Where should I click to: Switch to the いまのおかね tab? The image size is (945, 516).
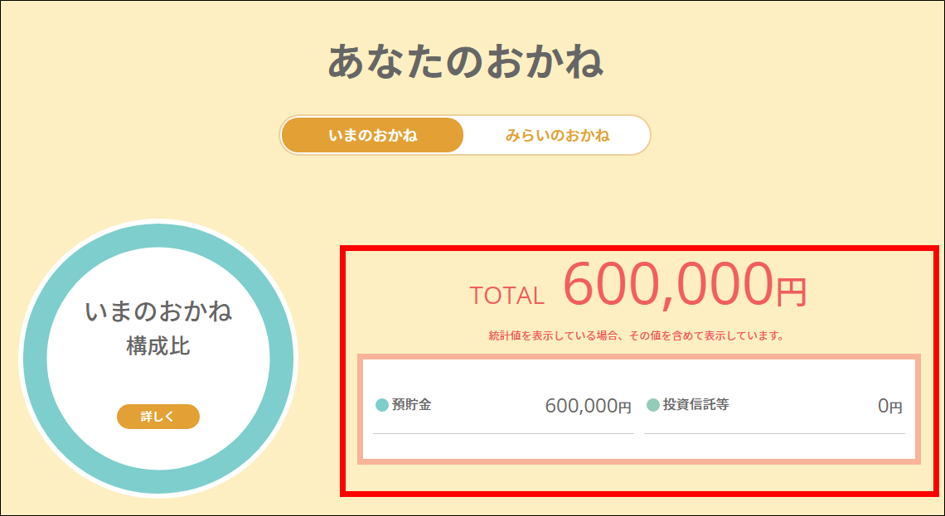372,135
